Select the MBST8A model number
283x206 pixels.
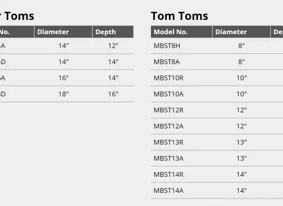click(166, 62)
